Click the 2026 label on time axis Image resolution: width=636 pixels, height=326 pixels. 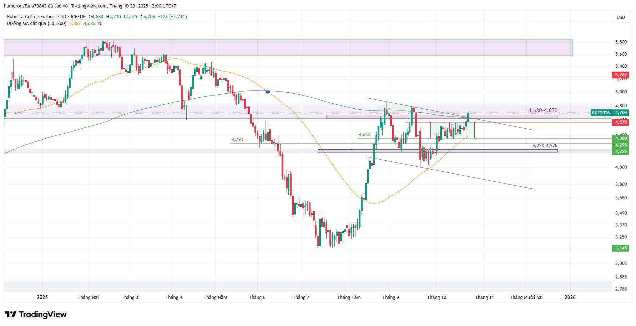coord(570,297)
